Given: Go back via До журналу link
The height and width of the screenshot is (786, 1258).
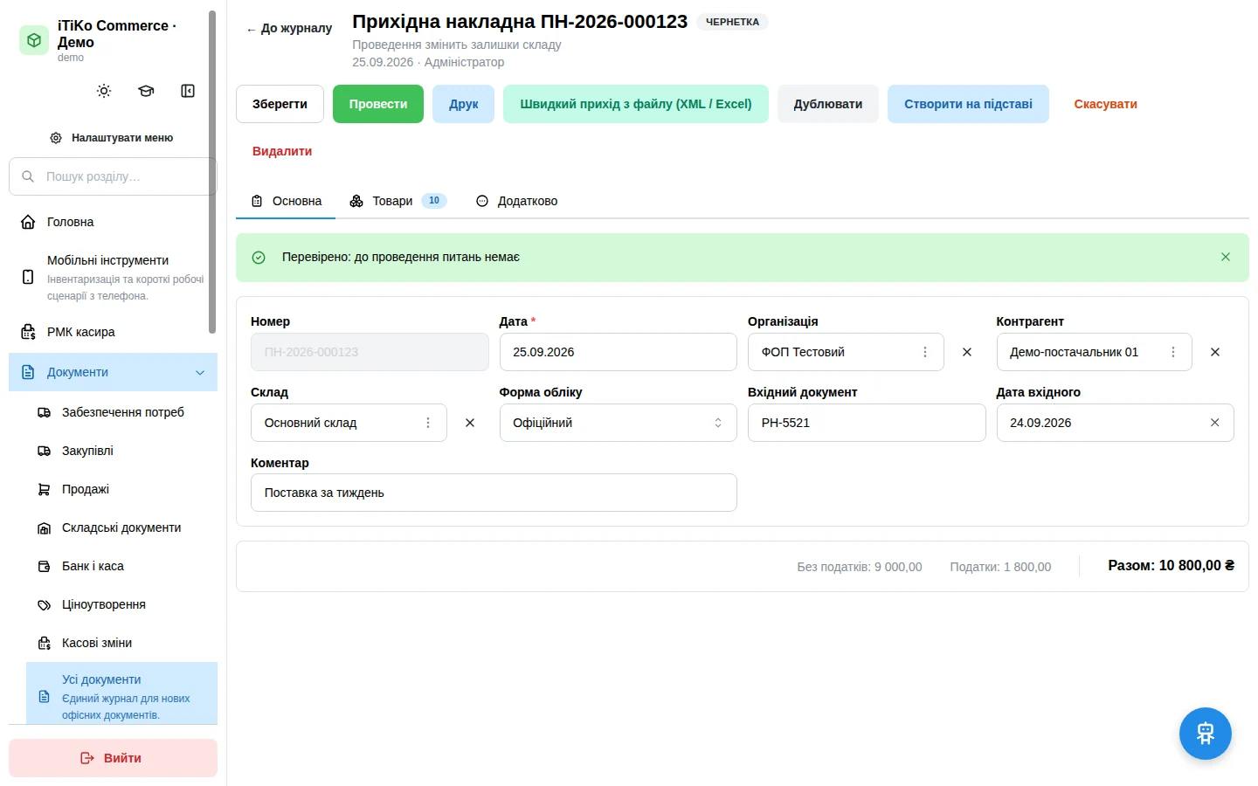Looking at the screenshot, I should point(289,28).
